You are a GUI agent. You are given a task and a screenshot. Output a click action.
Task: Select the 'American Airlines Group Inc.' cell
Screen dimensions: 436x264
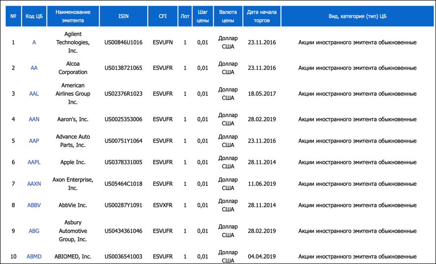(x=73, y=93)
